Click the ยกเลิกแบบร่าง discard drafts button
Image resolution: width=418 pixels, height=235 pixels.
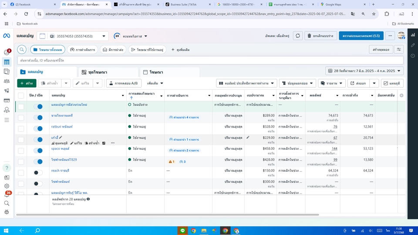(321, 36)
